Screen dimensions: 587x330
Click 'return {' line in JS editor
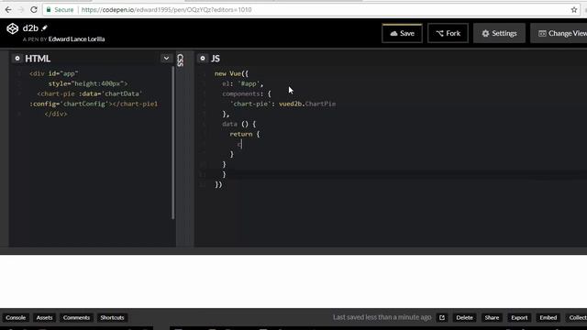coord(245,134)
